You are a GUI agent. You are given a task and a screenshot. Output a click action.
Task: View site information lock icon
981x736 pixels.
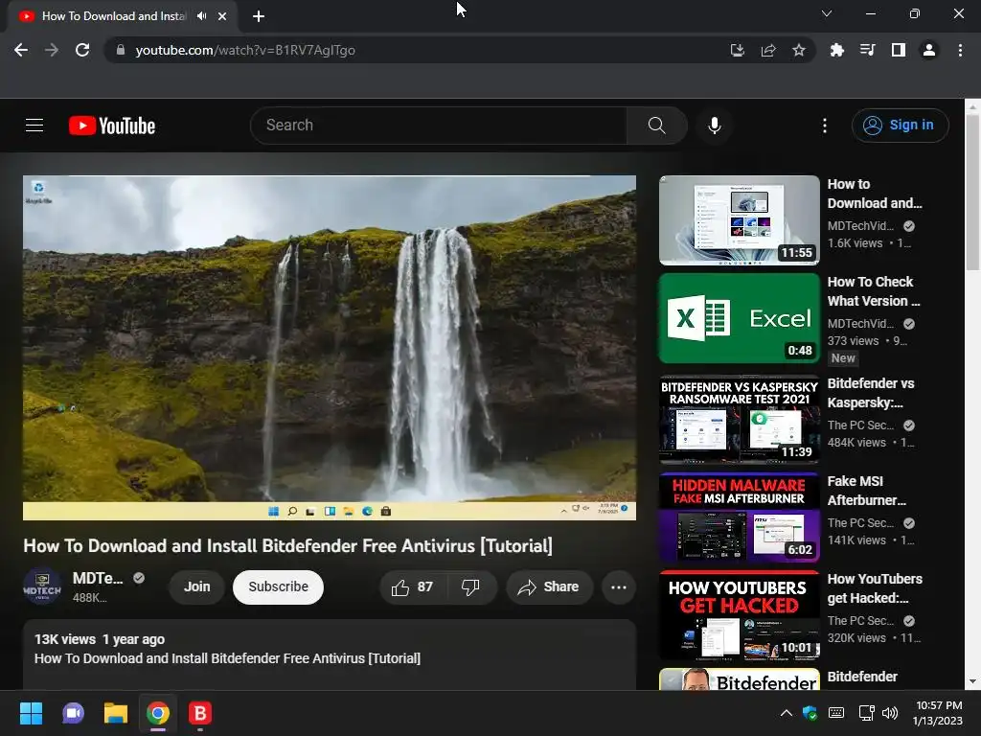click(x=120, y=50)
